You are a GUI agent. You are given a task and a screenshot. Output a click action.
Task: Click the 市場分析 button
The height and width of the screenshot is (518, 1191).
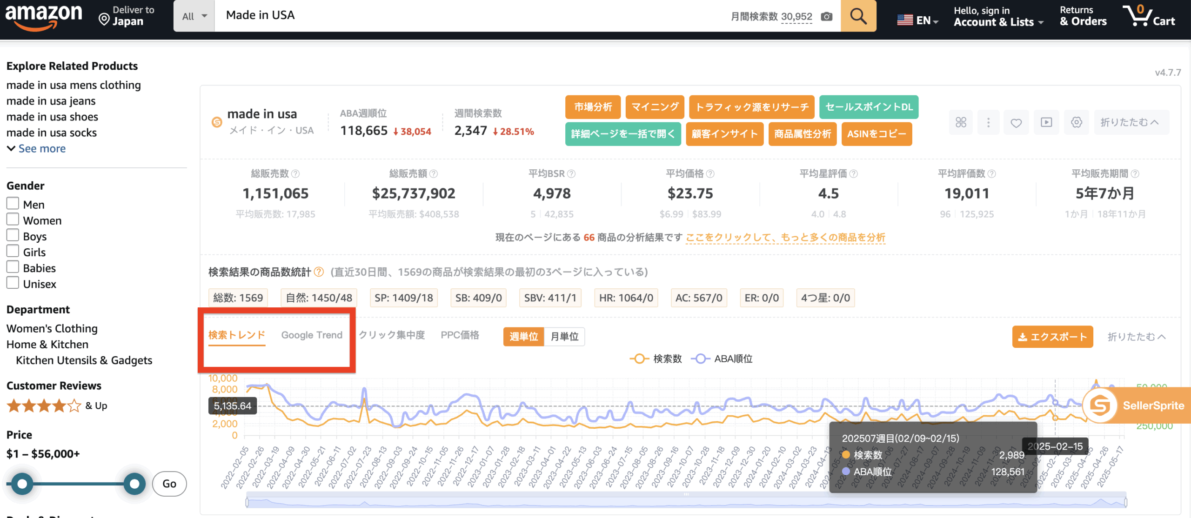593,107
